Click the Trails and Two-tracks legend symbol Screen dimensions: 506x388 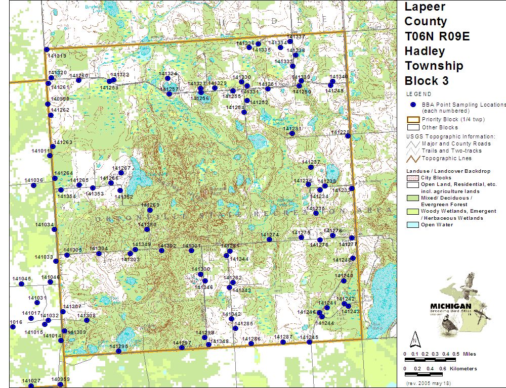[413, 151]
